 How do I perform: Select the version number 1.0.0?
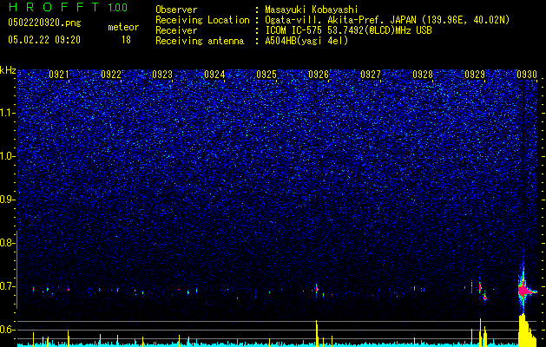(x=118, y=8)
